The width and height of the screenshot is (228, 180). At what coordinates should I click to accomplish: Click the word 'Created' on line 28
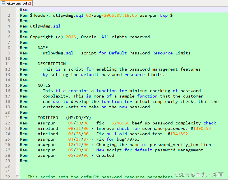point(105,155)
